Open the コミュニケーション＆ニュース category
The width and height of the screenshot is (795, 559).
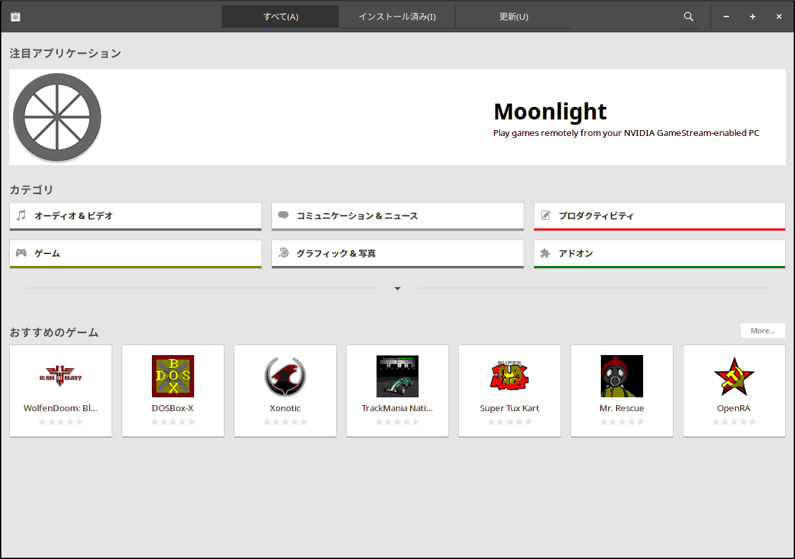[397, 216]
